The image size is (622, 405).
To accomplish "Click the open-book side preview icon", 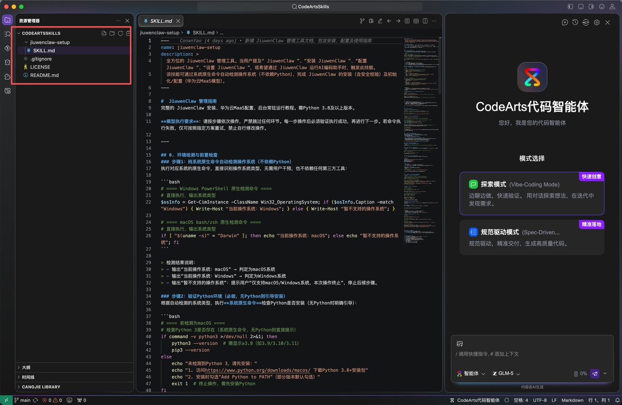I will [x=416, y=21].
